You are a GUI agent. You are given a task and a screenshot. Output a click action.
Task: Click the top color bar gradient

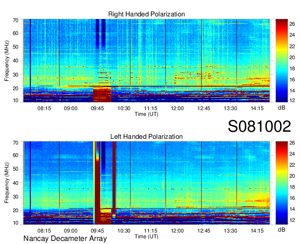[x=281, y=61]
